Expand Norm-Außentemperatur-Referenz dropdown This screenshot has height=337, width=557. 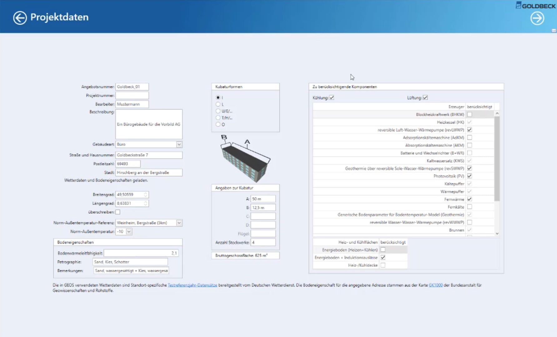(179, 223)
